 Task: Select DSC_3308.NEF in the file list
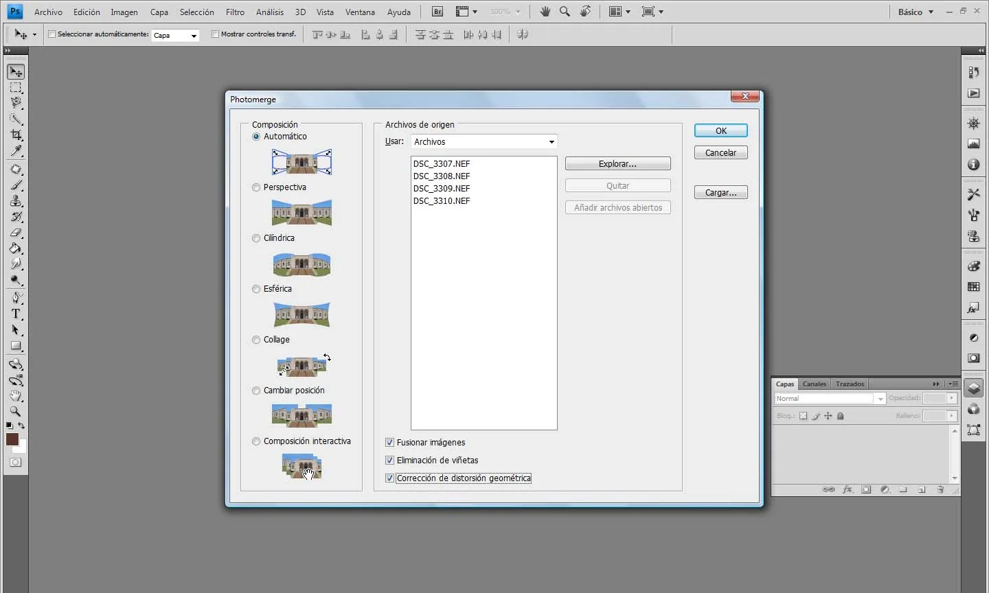[442, 176]
